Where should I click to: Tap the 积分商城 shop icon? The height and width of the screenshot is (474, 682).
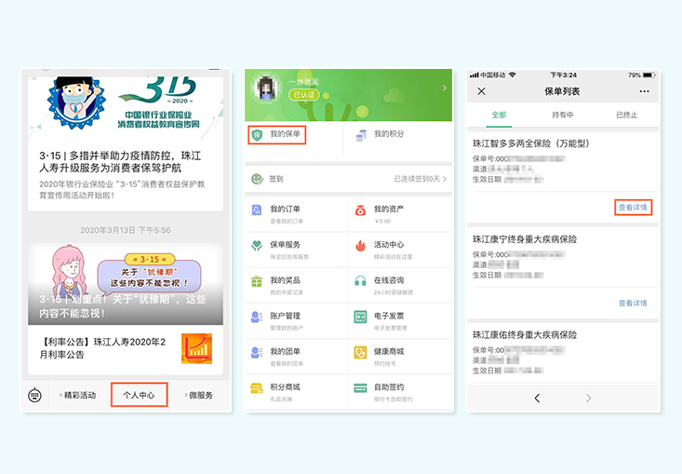pos(257,388)
